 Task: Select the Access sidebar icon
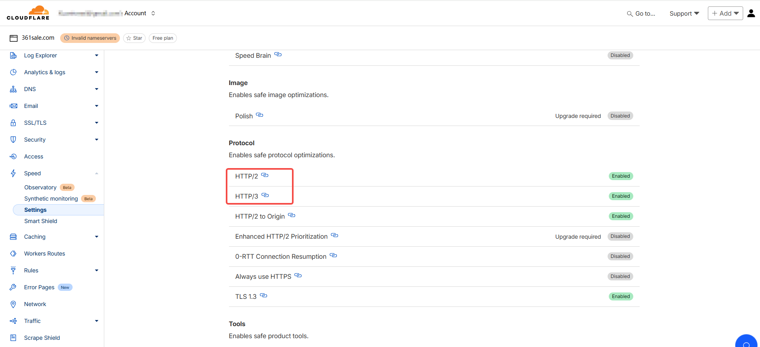(13, 156)
